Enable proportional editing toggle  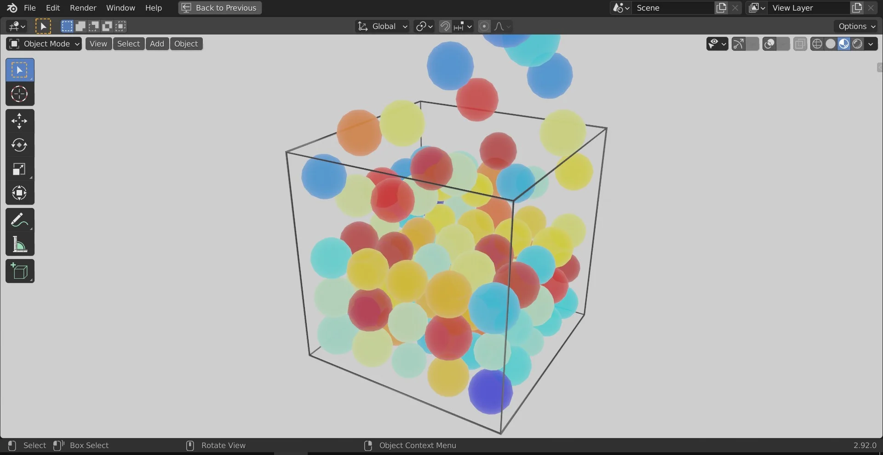click(484, 26)
